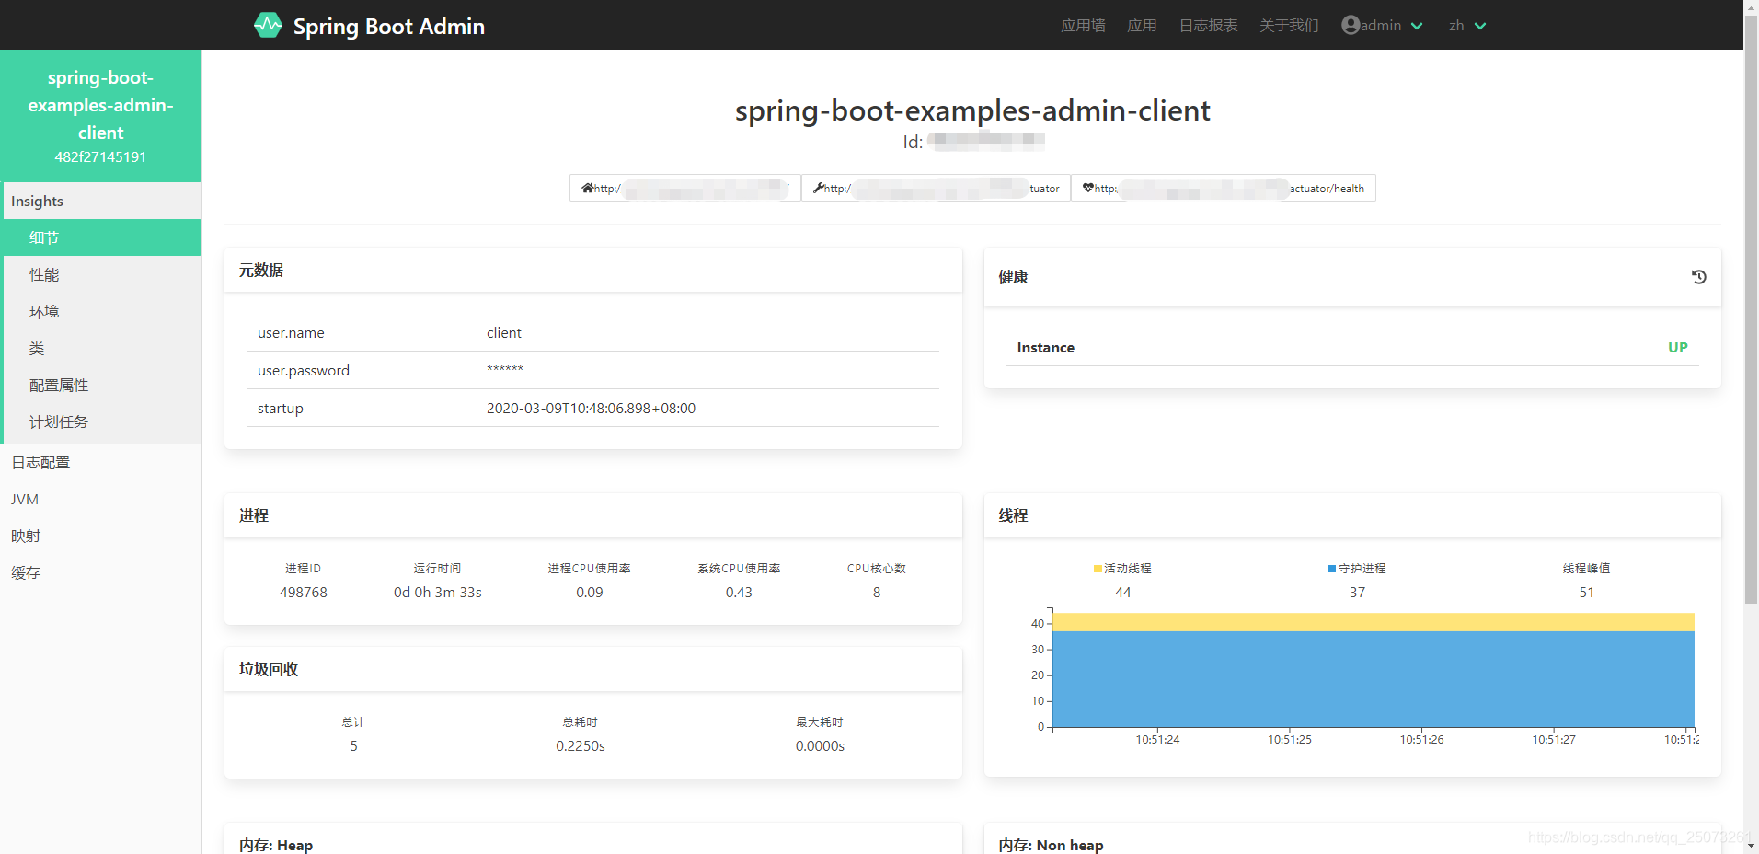Click the 10:51:24 chart axis label

[x=1157, y=739]
